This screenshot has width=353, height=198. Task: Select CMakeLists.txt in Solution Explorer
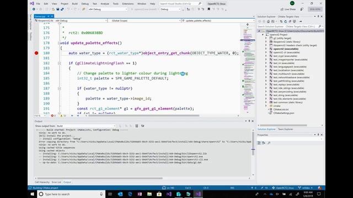(281, 109)
